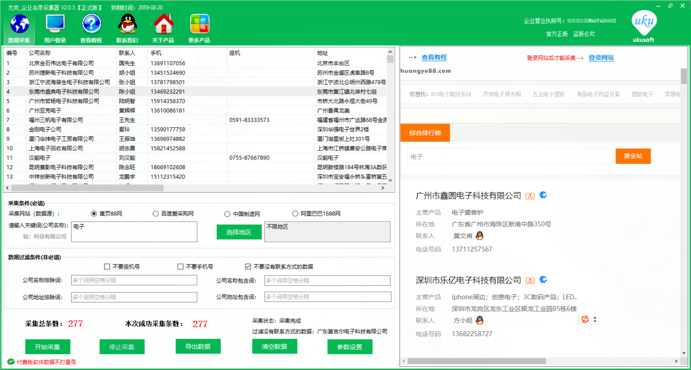The height and width of the screenshot is (370, 691).
Task: Enable the 不要手机号 checkbox
Action: coord(180,267)
